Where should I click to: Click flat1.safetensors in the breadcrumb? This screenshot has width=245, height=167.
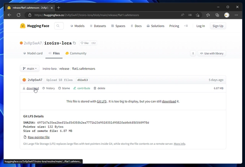pyautogui.click(x=83, y=69)
